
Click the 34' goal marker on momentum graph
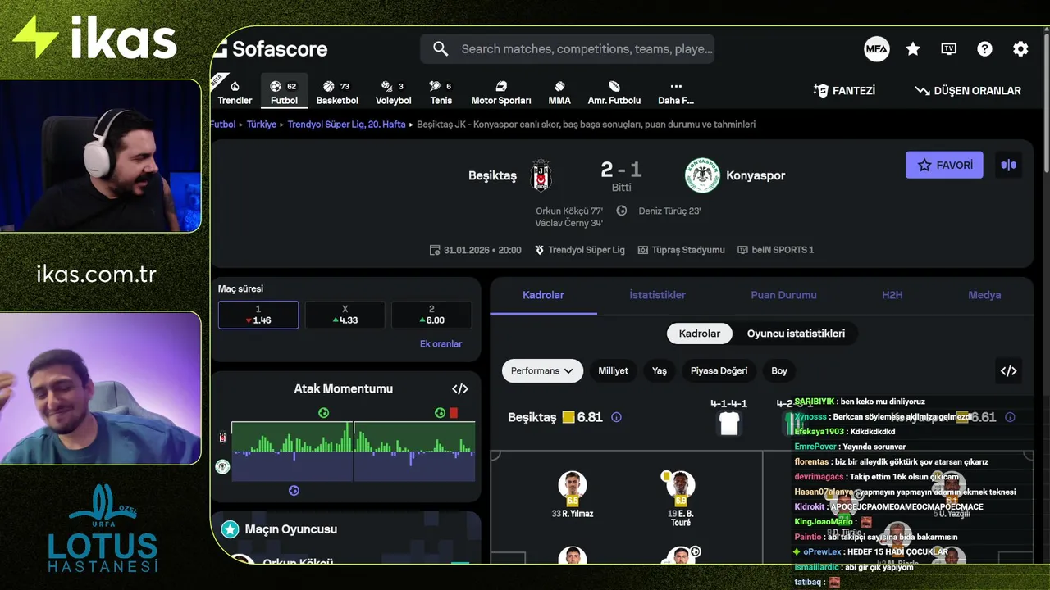323,413
